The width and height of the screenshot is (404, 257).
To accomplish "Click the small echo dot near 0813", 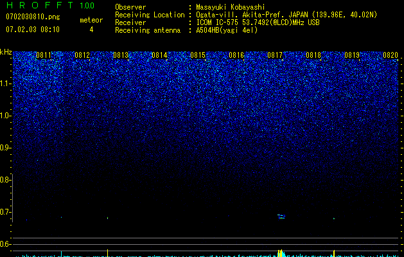I will pos(108,218).
